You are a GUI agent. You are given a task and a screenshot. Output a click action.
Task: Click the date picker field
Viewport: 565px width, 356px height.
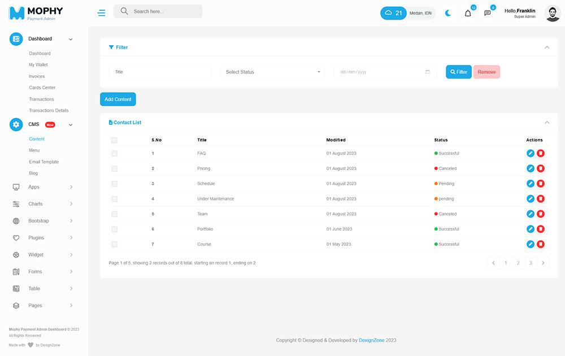(x=385, y=72)
